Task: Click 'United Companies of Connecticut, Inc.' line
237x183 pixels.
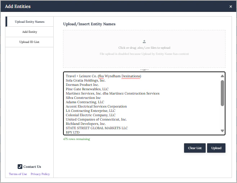Action: coord(96,119)
